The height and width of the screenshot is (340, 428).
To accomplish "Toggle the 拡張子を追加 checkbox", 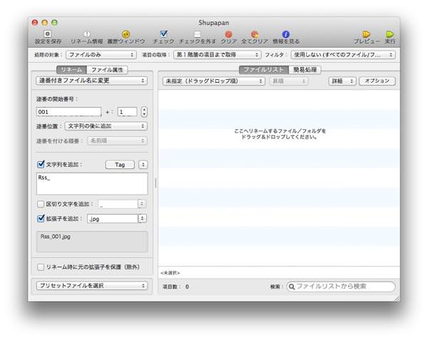I will [x=41, y=218].
